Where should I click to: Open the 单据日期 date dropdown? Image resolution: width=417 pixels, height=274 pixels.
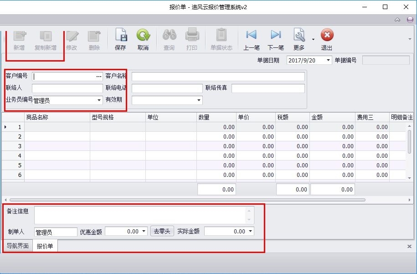pos(328,60)
